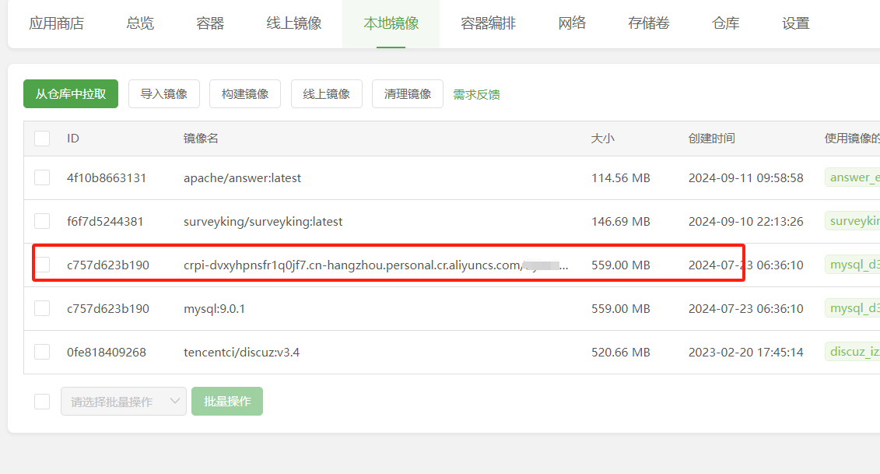Open the 容器 tab
Viewport: 880px width, 474px height.
210,23
